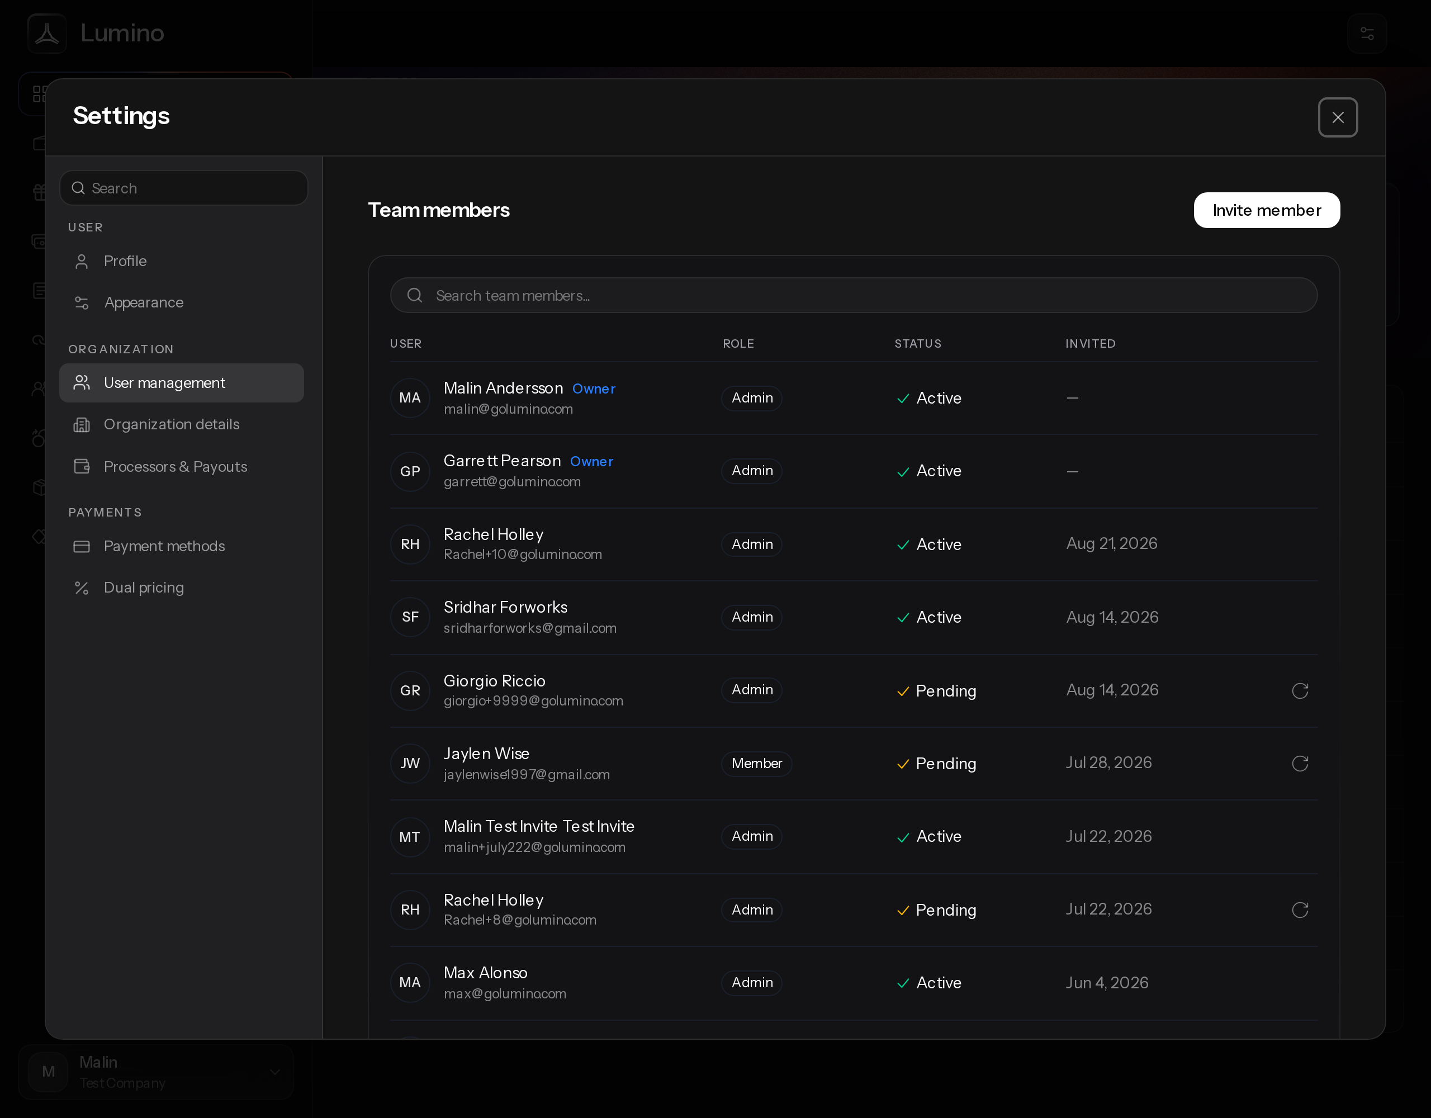Click invited date Jun 4, 2026
This screenshot has width=1431, height=1118.
pos(1107,982)
